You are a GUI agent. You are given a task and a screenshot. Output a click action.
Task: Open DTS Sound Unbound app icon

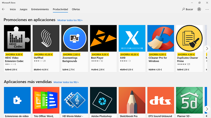(161, 100)
